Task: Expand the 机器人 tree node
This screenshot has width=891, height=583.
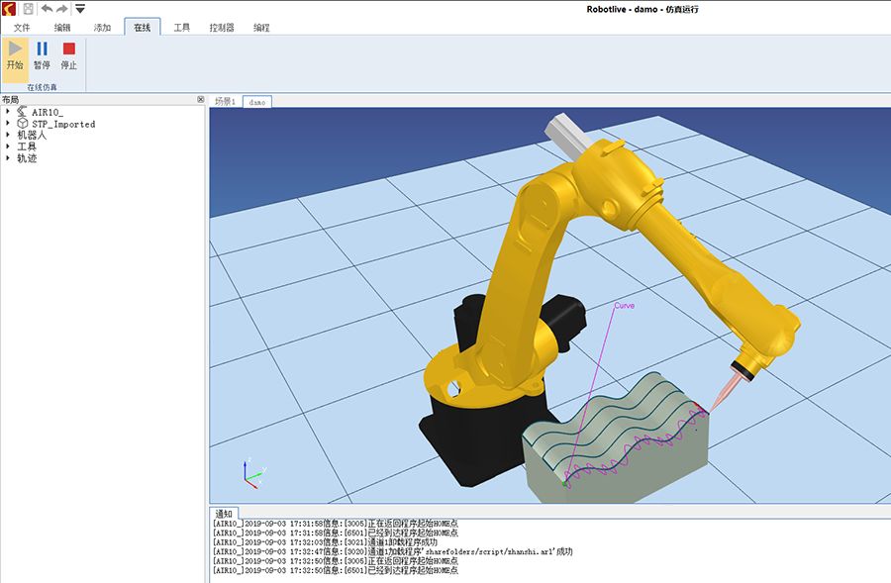Action: click(x=8, y=135)
